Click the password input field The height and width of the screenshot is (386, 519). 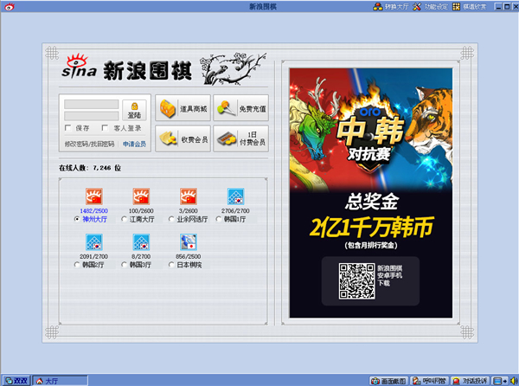[92, 116]
